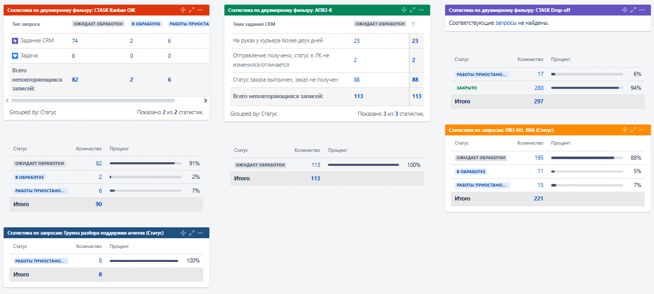Open count 88 for Статус заказа выполнен row
This screenshot has width=654, height=294.
coord(357,80)
